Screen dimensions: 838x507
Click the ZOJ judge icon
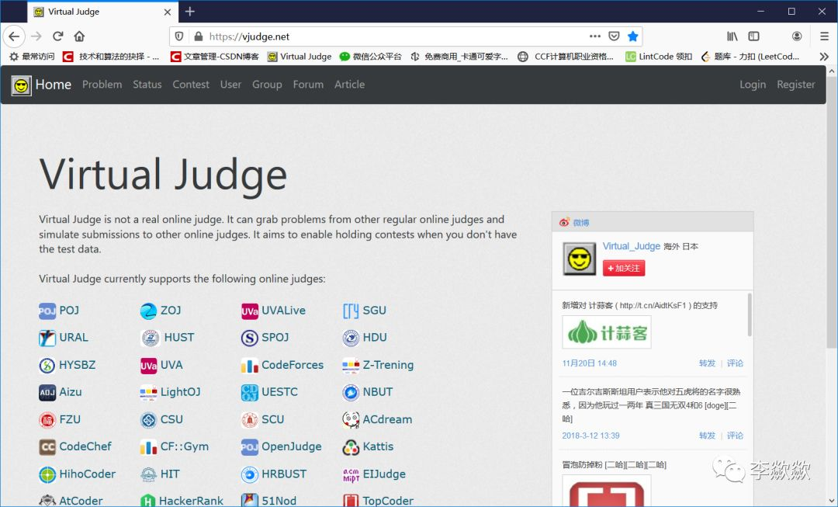click(148, 311)
